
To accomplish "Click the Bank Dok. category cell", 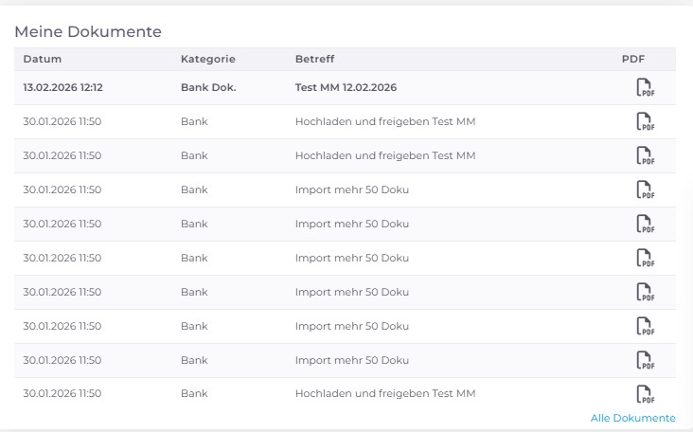I will [208, 87].
